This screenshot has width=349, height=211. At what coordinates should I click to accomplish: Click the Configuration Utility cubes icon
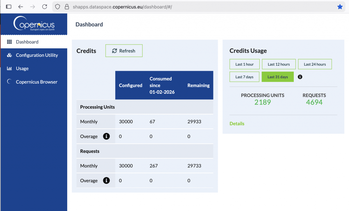[9, 55]
